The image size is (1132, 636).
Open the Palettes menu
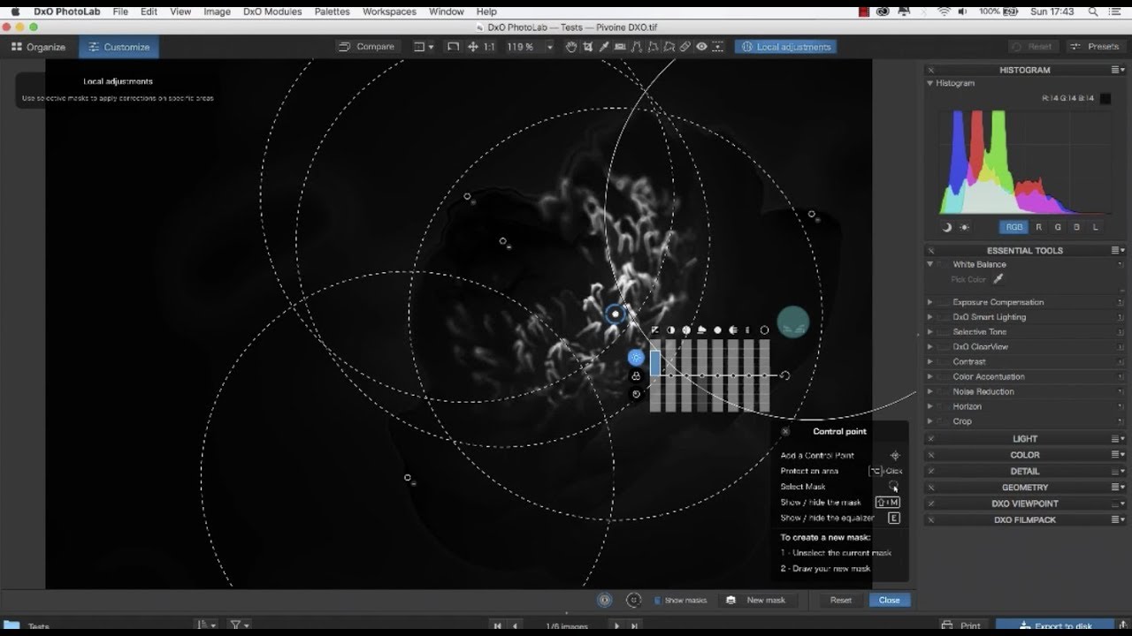(333, 11)
